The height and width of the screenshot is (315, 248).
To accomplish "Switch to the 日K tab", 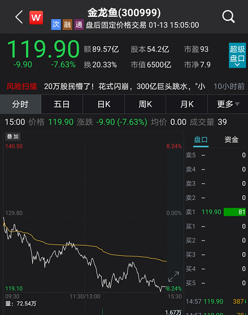I will (104, 104).
